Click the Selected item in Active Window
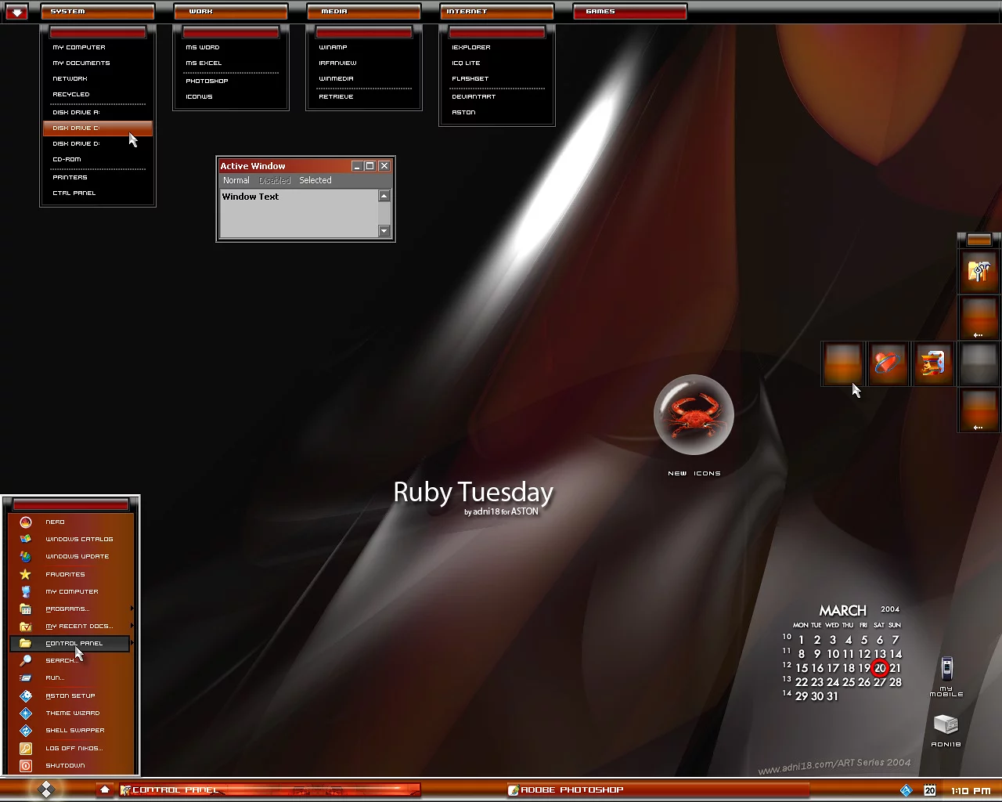The height and width of the screenshot is (802, 1002). coord(315,180)
